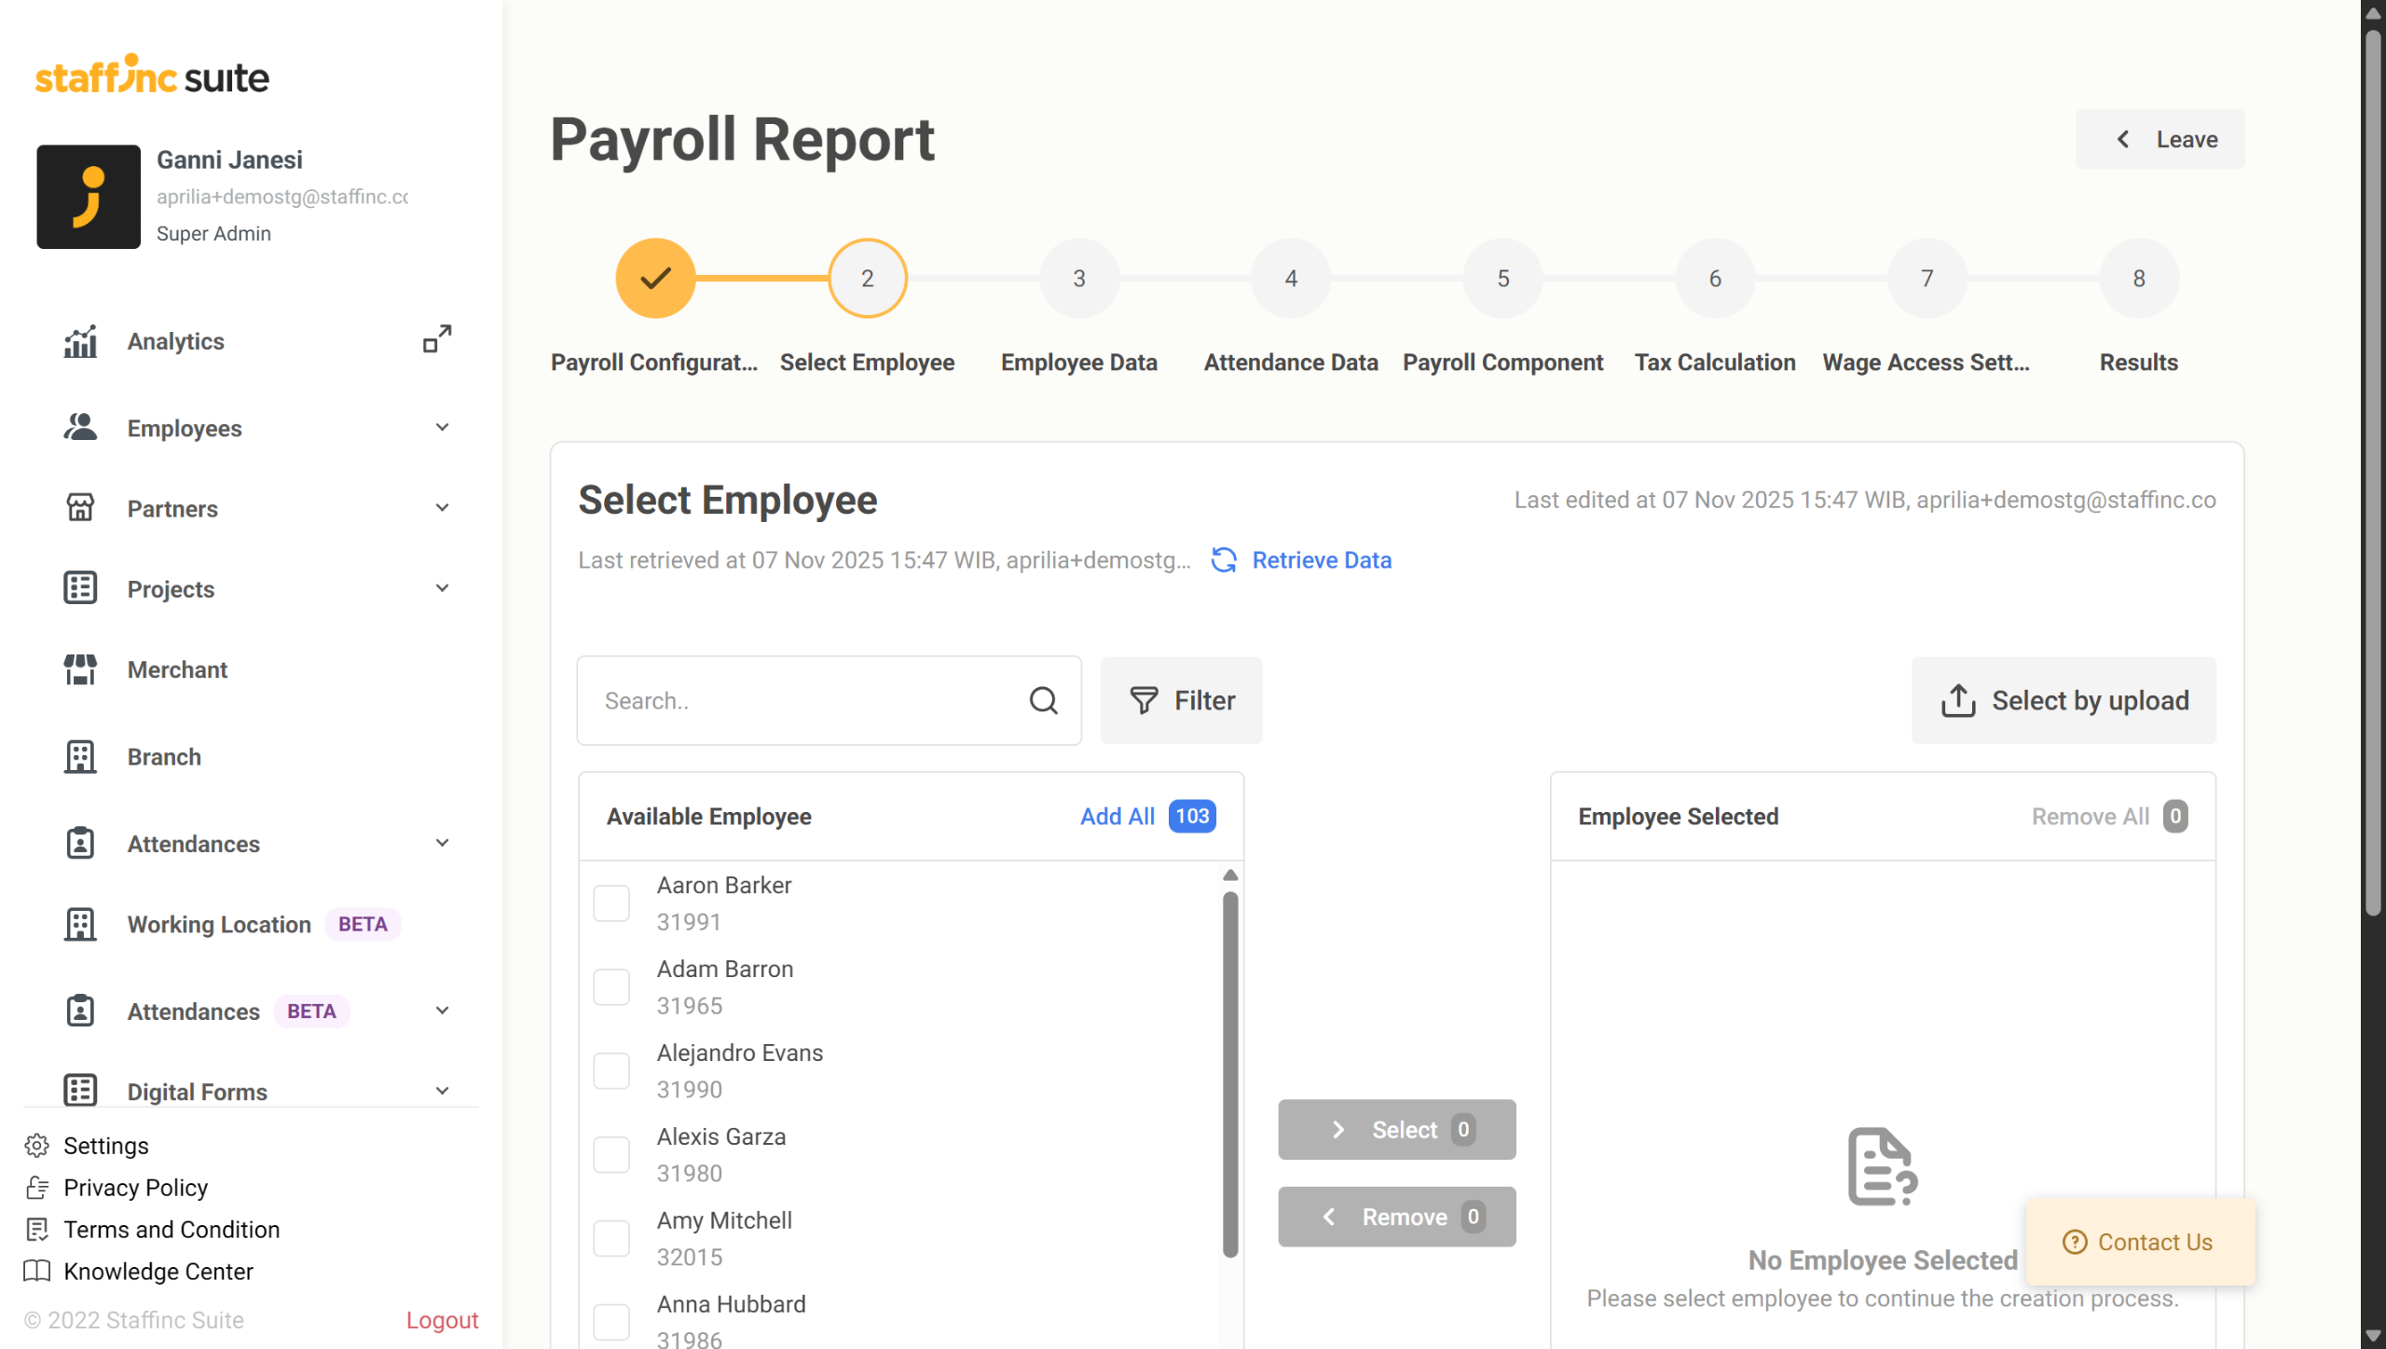Click the Merchant storefront icon
The image size is (2386, 1349).
[80, 669]
